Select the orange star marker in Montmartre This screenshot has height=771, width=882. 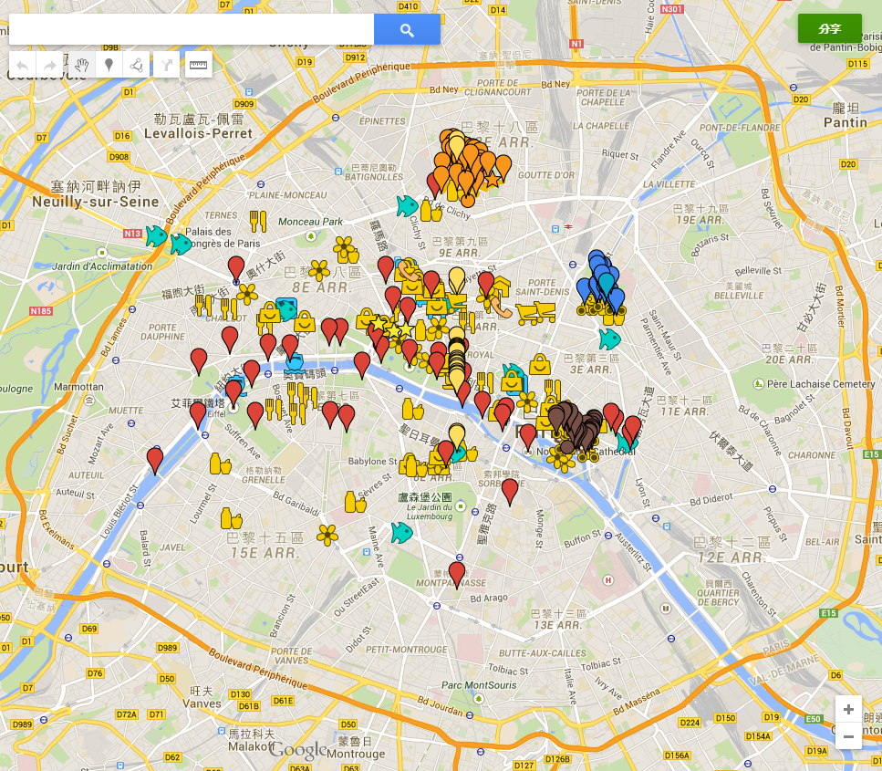click(x=493, y=180)
